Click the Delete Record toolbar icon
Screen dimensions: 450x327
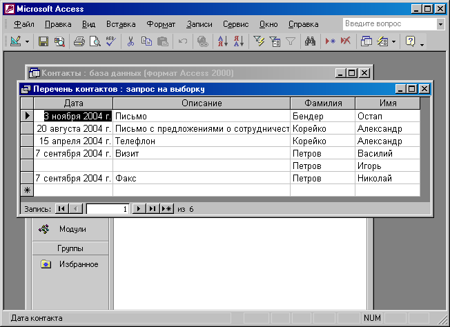[346, 41]
